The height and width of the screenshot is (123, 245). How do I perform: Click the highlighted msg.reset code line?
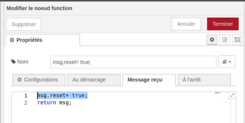(x=62, y=96)
